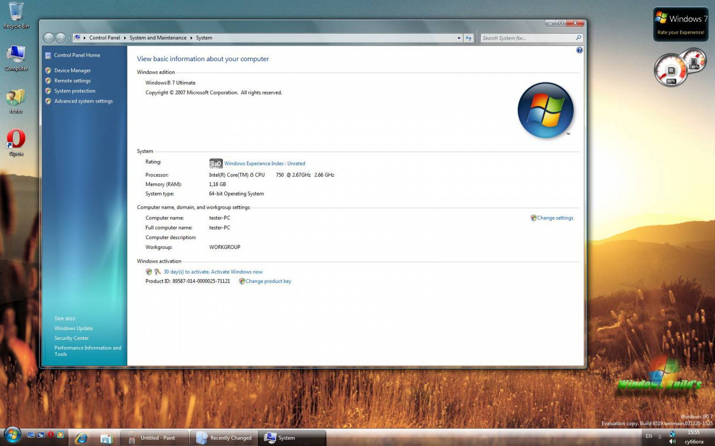Select the System taskbar button
This screenshot has height=446, width=715.
tap(293, 438)
